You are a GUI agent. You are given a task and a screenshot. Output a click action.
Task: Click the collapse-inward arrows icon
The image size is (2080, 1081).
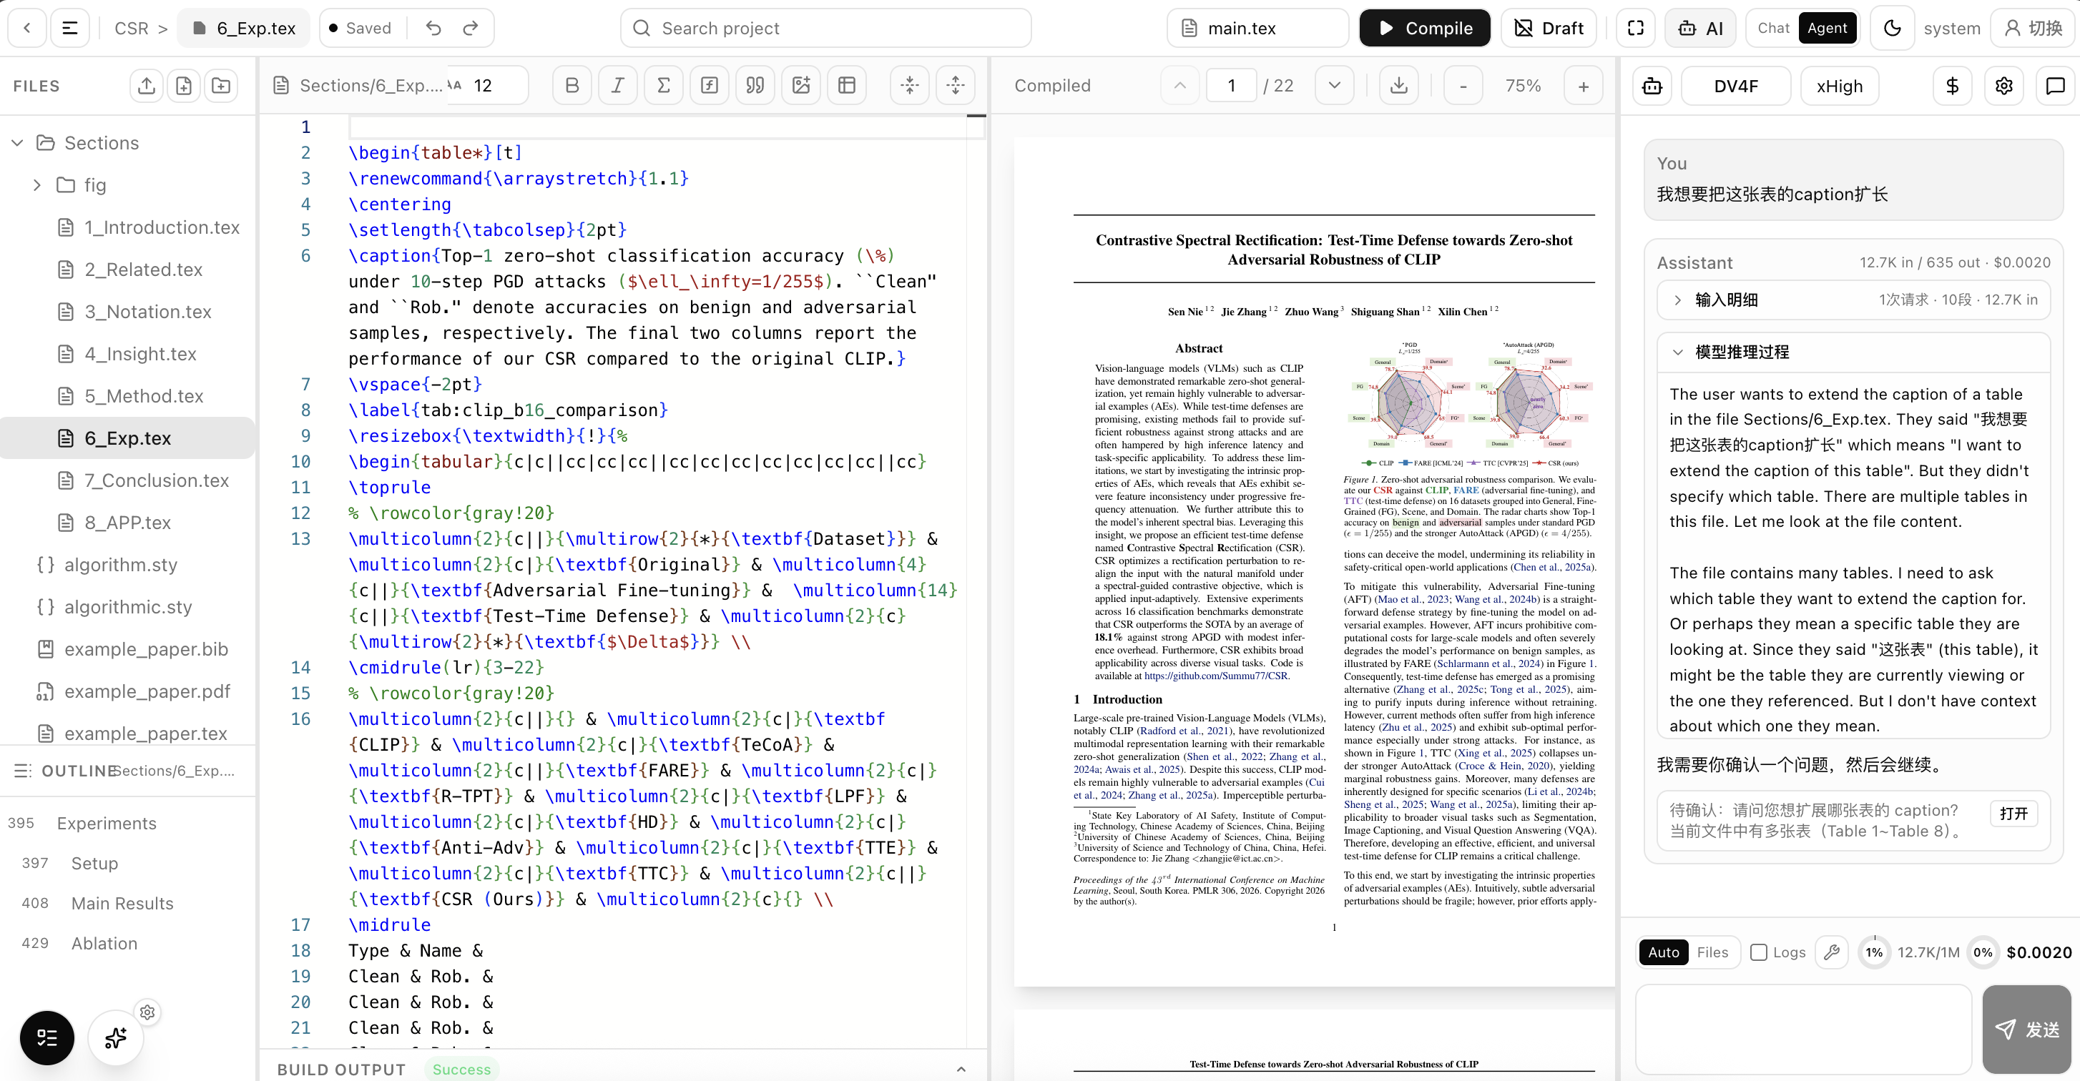(x=910, y=86)
